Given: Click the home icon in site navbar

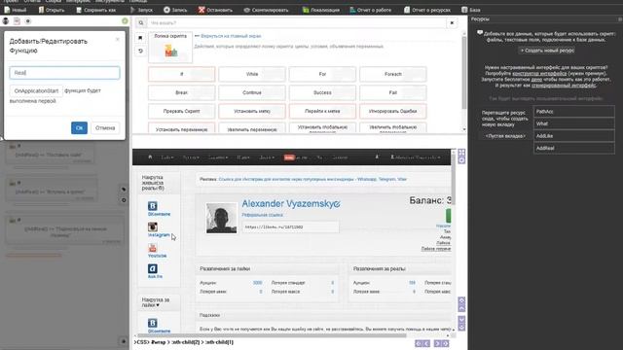Looking at the screenshot, I should click(150, 157).
